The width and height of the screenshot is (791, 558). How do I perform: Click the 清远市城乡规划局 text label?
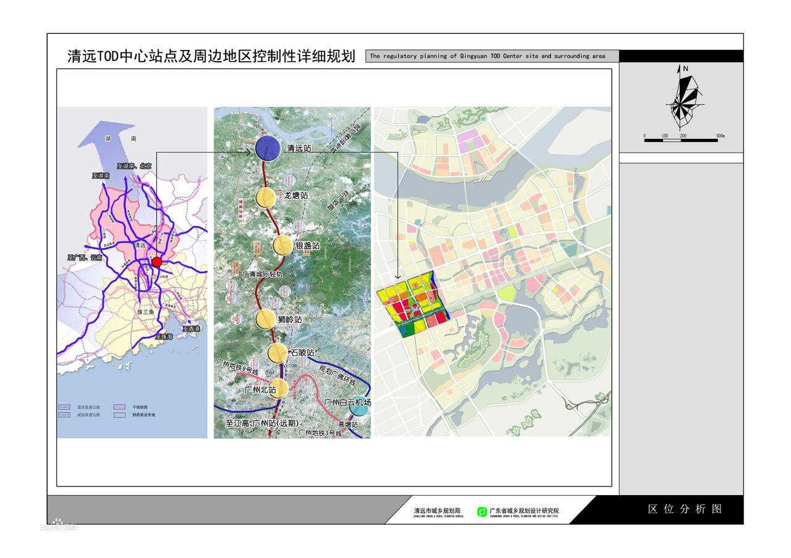437,510
